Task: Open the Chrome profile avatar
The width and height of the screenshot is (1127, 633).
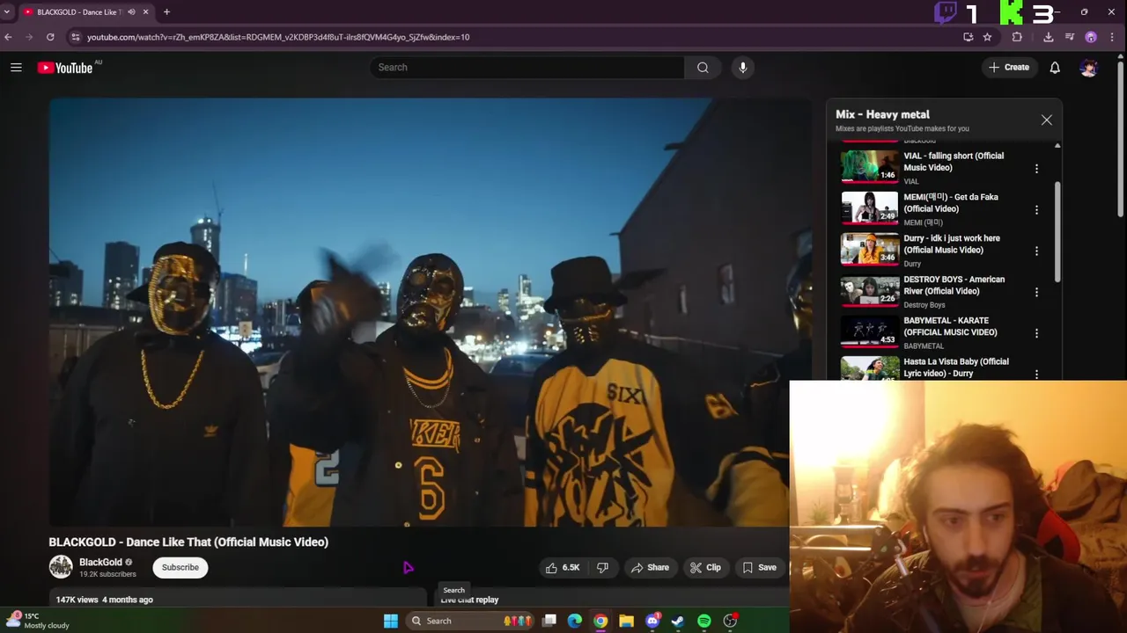Action: [1091, 37]
